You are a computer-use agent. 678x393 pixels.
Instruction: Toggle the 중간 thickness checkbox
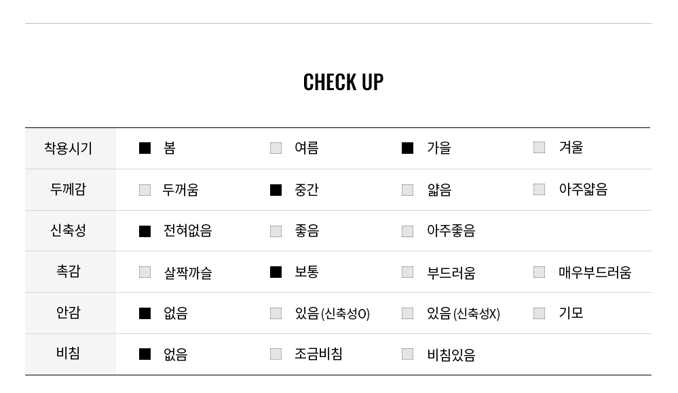pyautogui.click(x=276, y=190)
